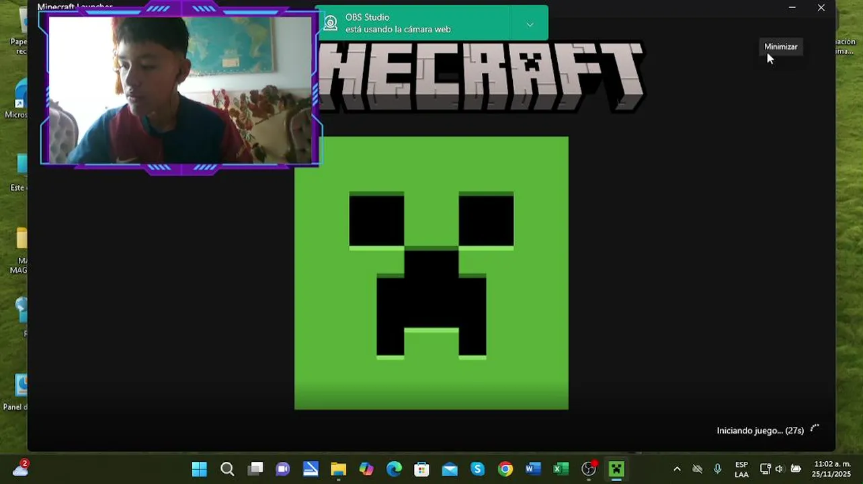Click the webcam overlay feed

tap(180, 90)
